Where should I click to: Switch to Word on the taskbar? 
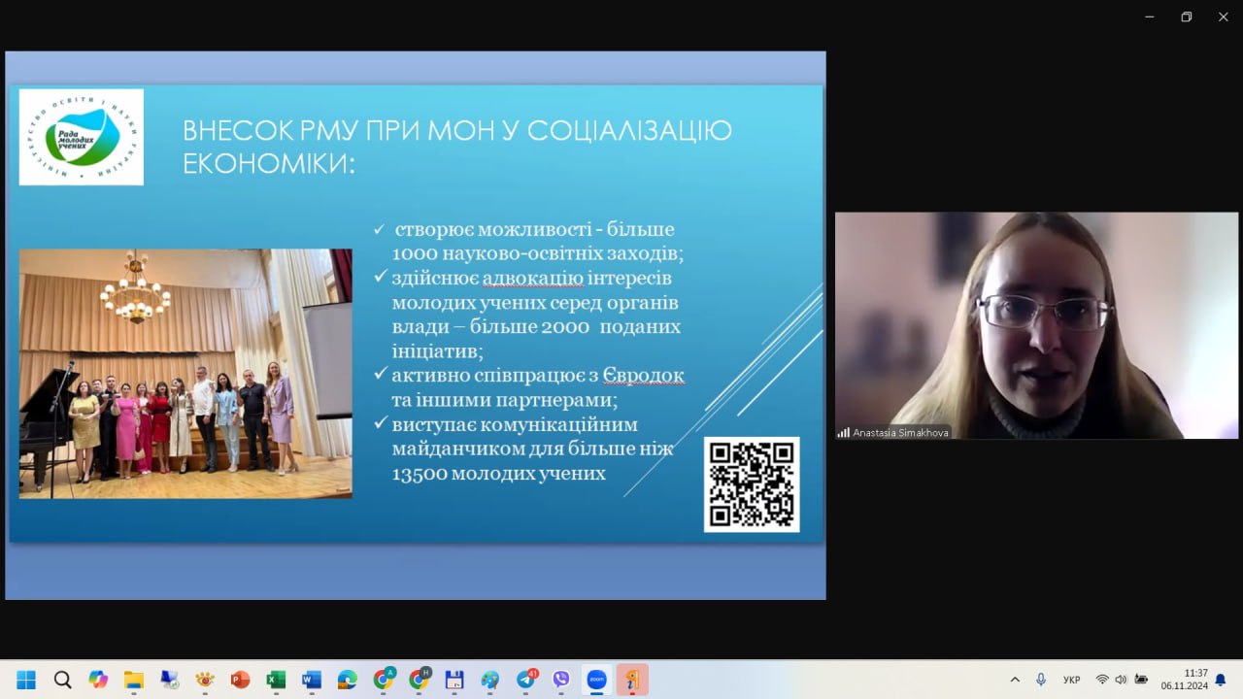312,680
